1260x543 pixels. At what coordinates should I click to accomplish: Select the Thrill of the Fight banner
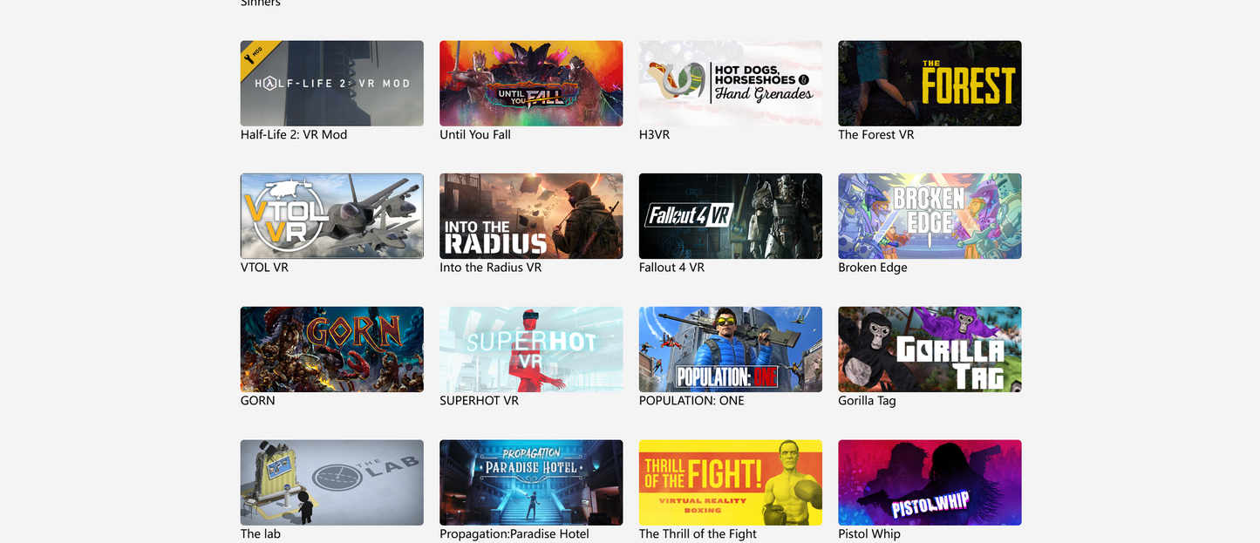pyautogui.click(x=730, y=482)
